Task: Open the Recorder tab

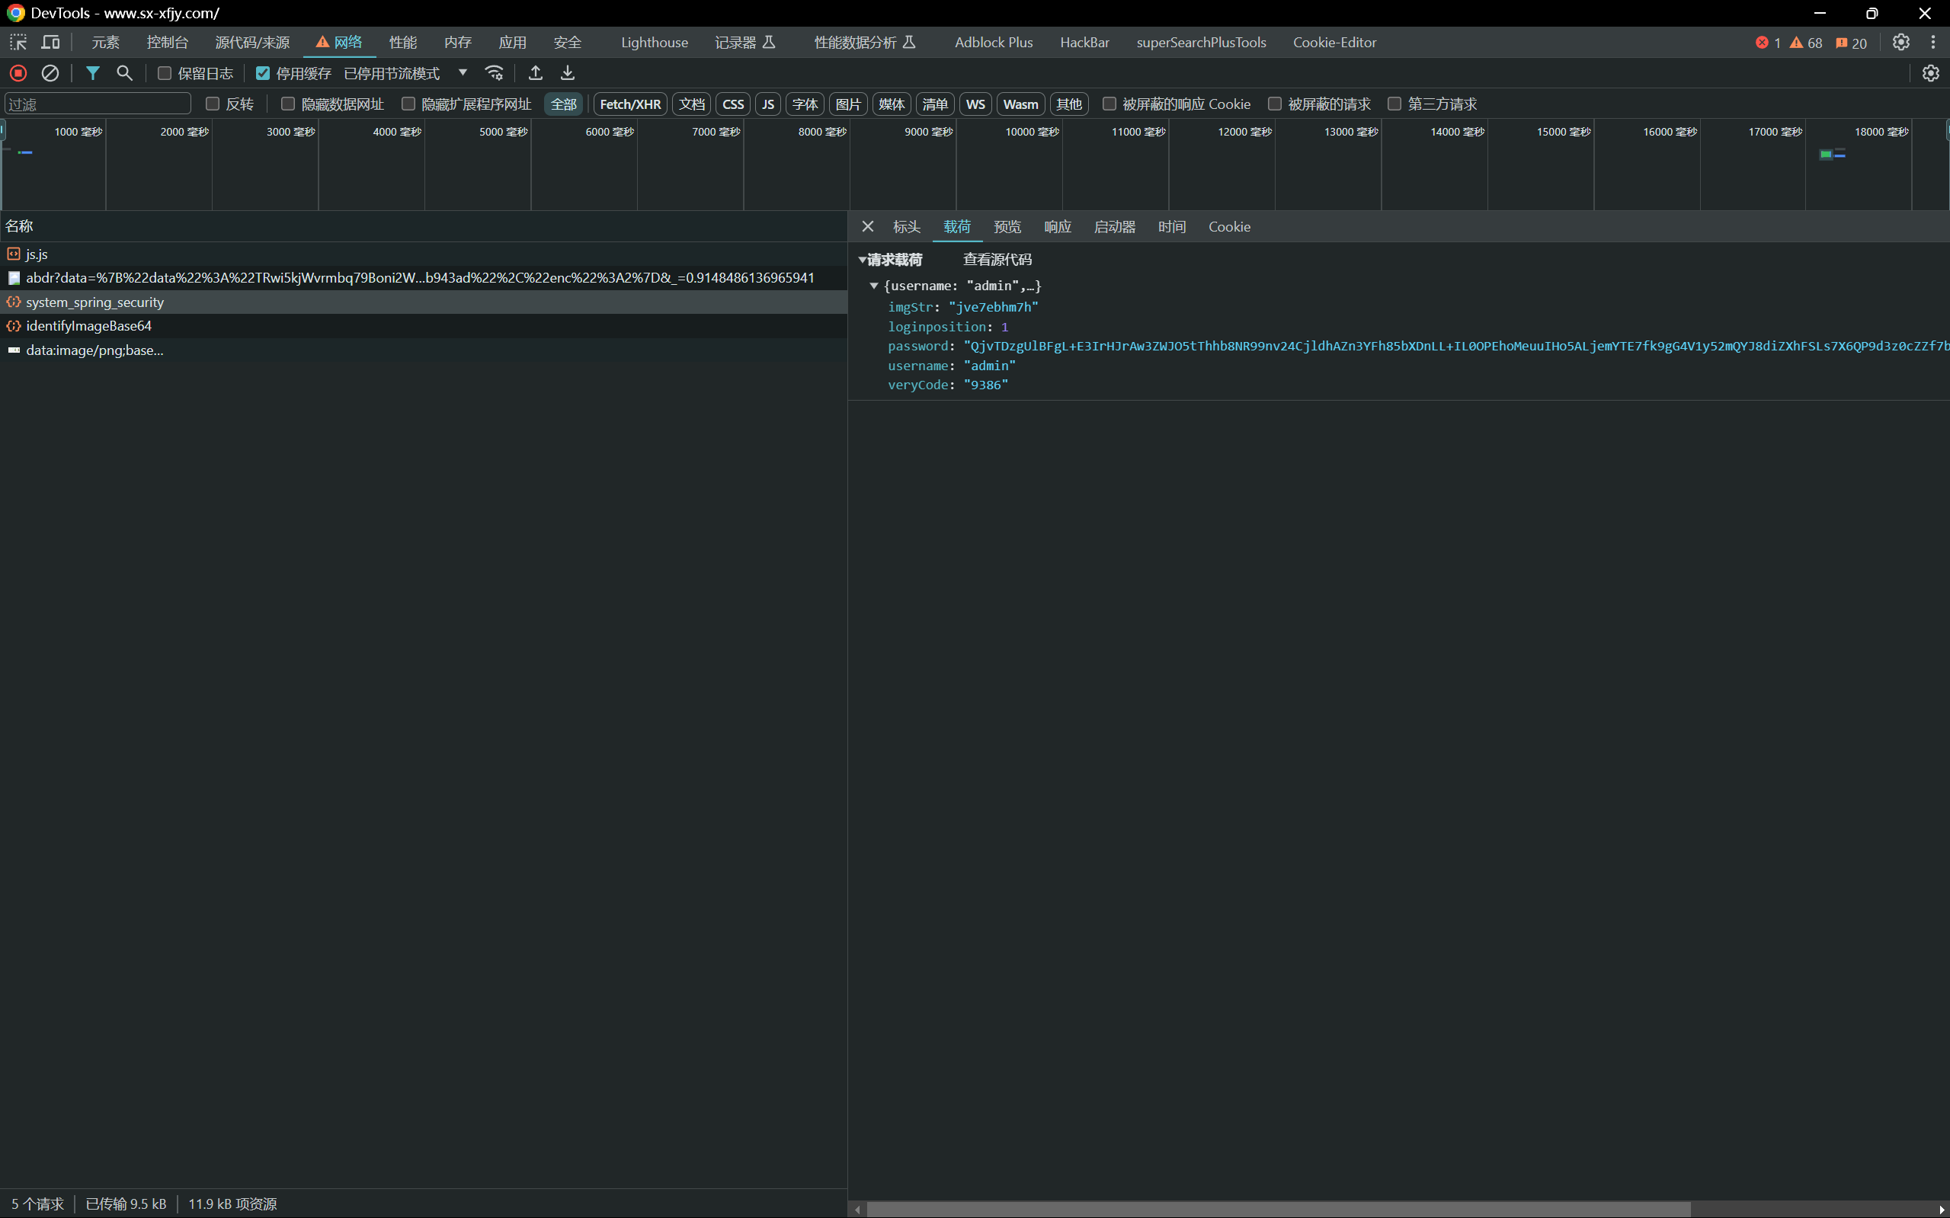Action: pyautogui.click(x=745, y=42)
